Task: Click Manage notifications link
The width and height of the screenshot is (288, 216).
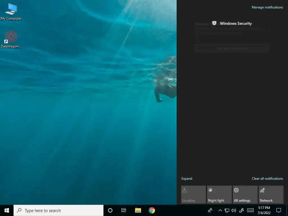Action: [267, 7]
